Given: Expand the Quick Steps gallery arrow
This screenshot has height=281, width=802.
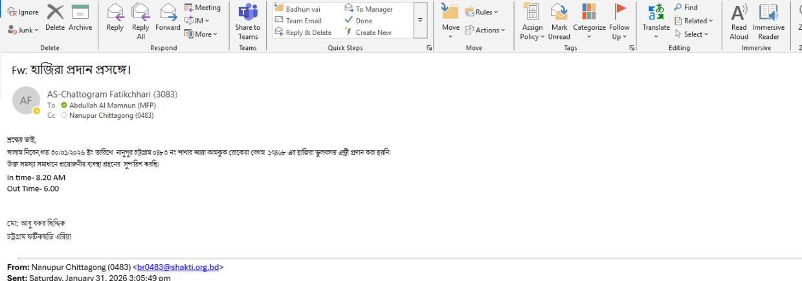Looking at the screenshot, I should coord(421,21).
